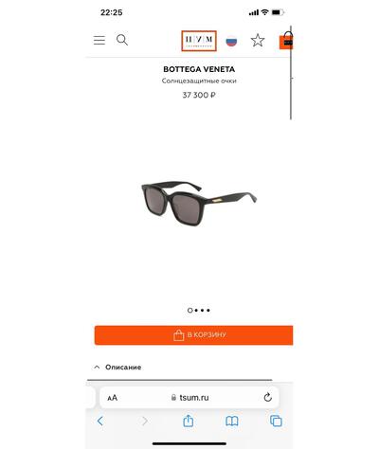The height and width of the screenshot is (449, 379).
Task: Open the AA reader options menu
Action: pos(112,398)
